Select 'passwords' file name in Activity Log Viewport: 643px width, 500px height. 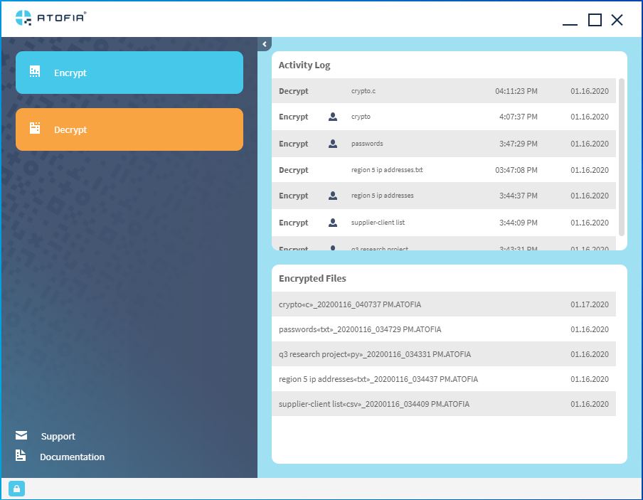coord(367,144)
